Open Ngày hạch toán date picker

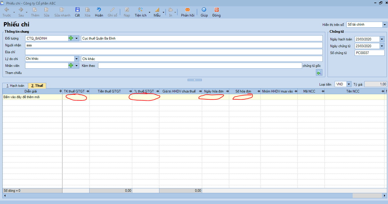(x=382, y=39)
